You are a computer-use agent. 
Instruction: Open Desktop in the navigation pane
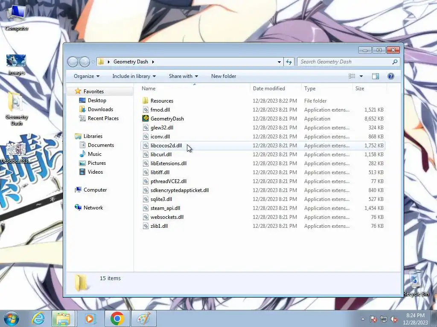(97, 100)
